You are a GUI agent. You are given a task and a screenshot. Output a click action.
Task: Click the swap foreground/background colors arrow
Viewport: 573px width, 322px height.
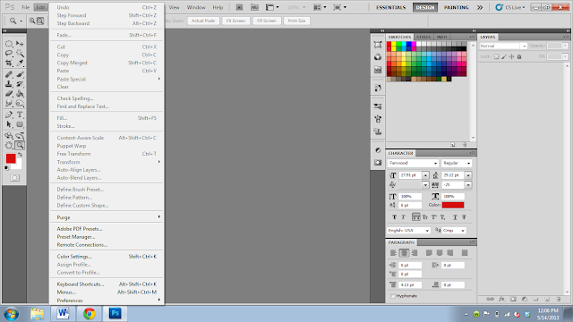point(20,155)
